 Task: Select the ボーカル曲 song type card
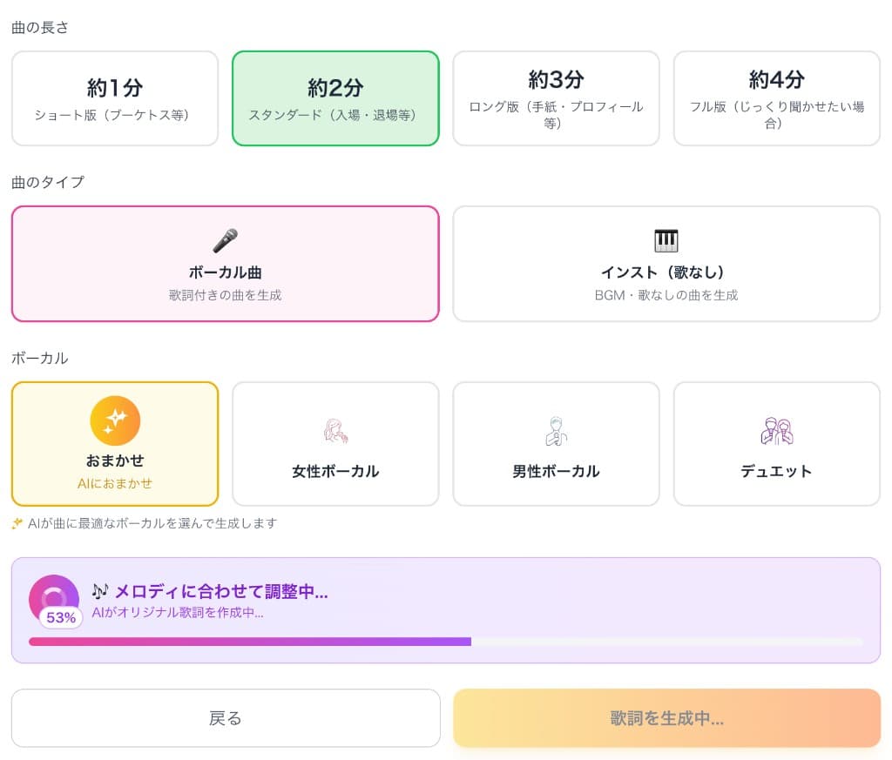coord(225,263)
